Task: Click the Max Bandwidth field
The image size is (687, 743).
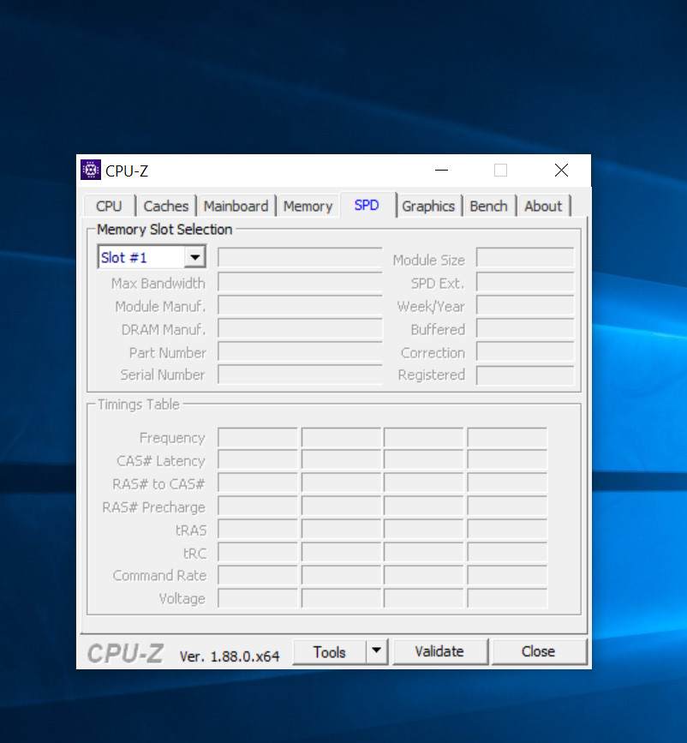Action: 300,281
